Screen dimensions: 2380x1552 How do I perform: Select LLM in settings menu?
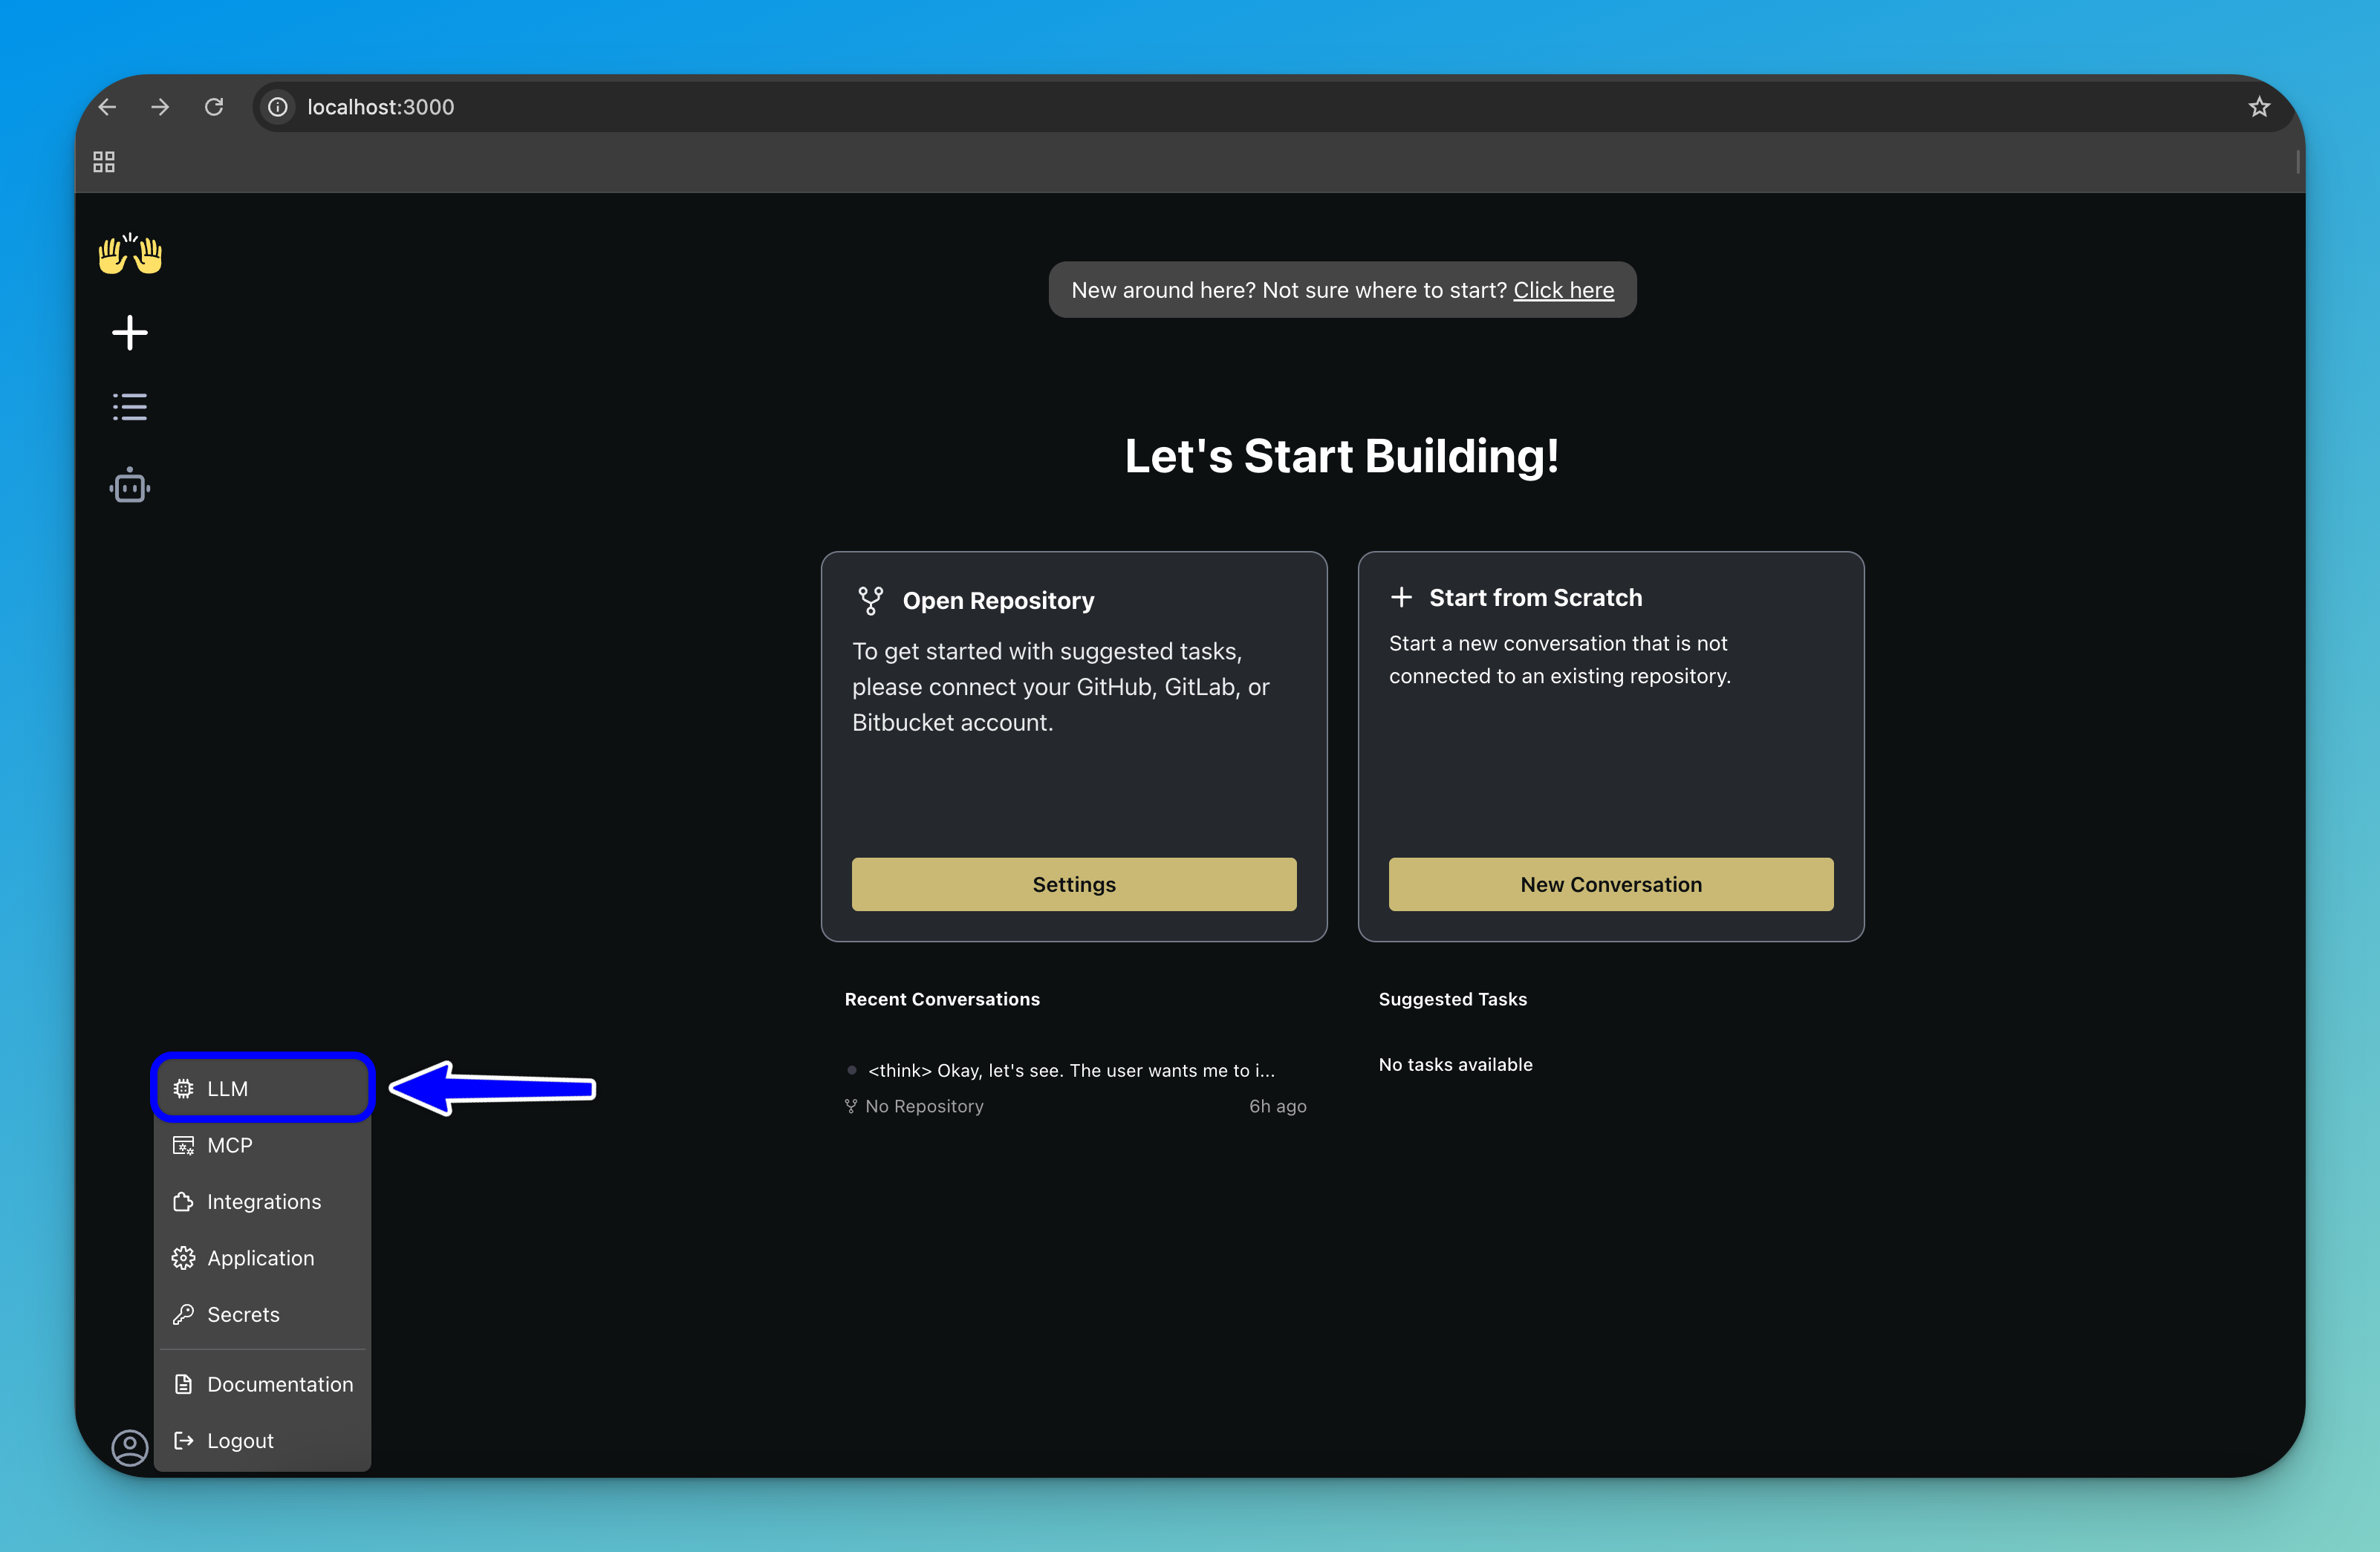click(262, 1088)
